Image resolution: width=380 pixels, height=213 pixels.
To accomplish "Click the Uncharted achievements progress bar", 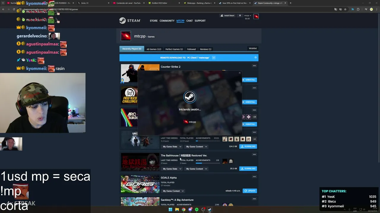I will (207, 141).
